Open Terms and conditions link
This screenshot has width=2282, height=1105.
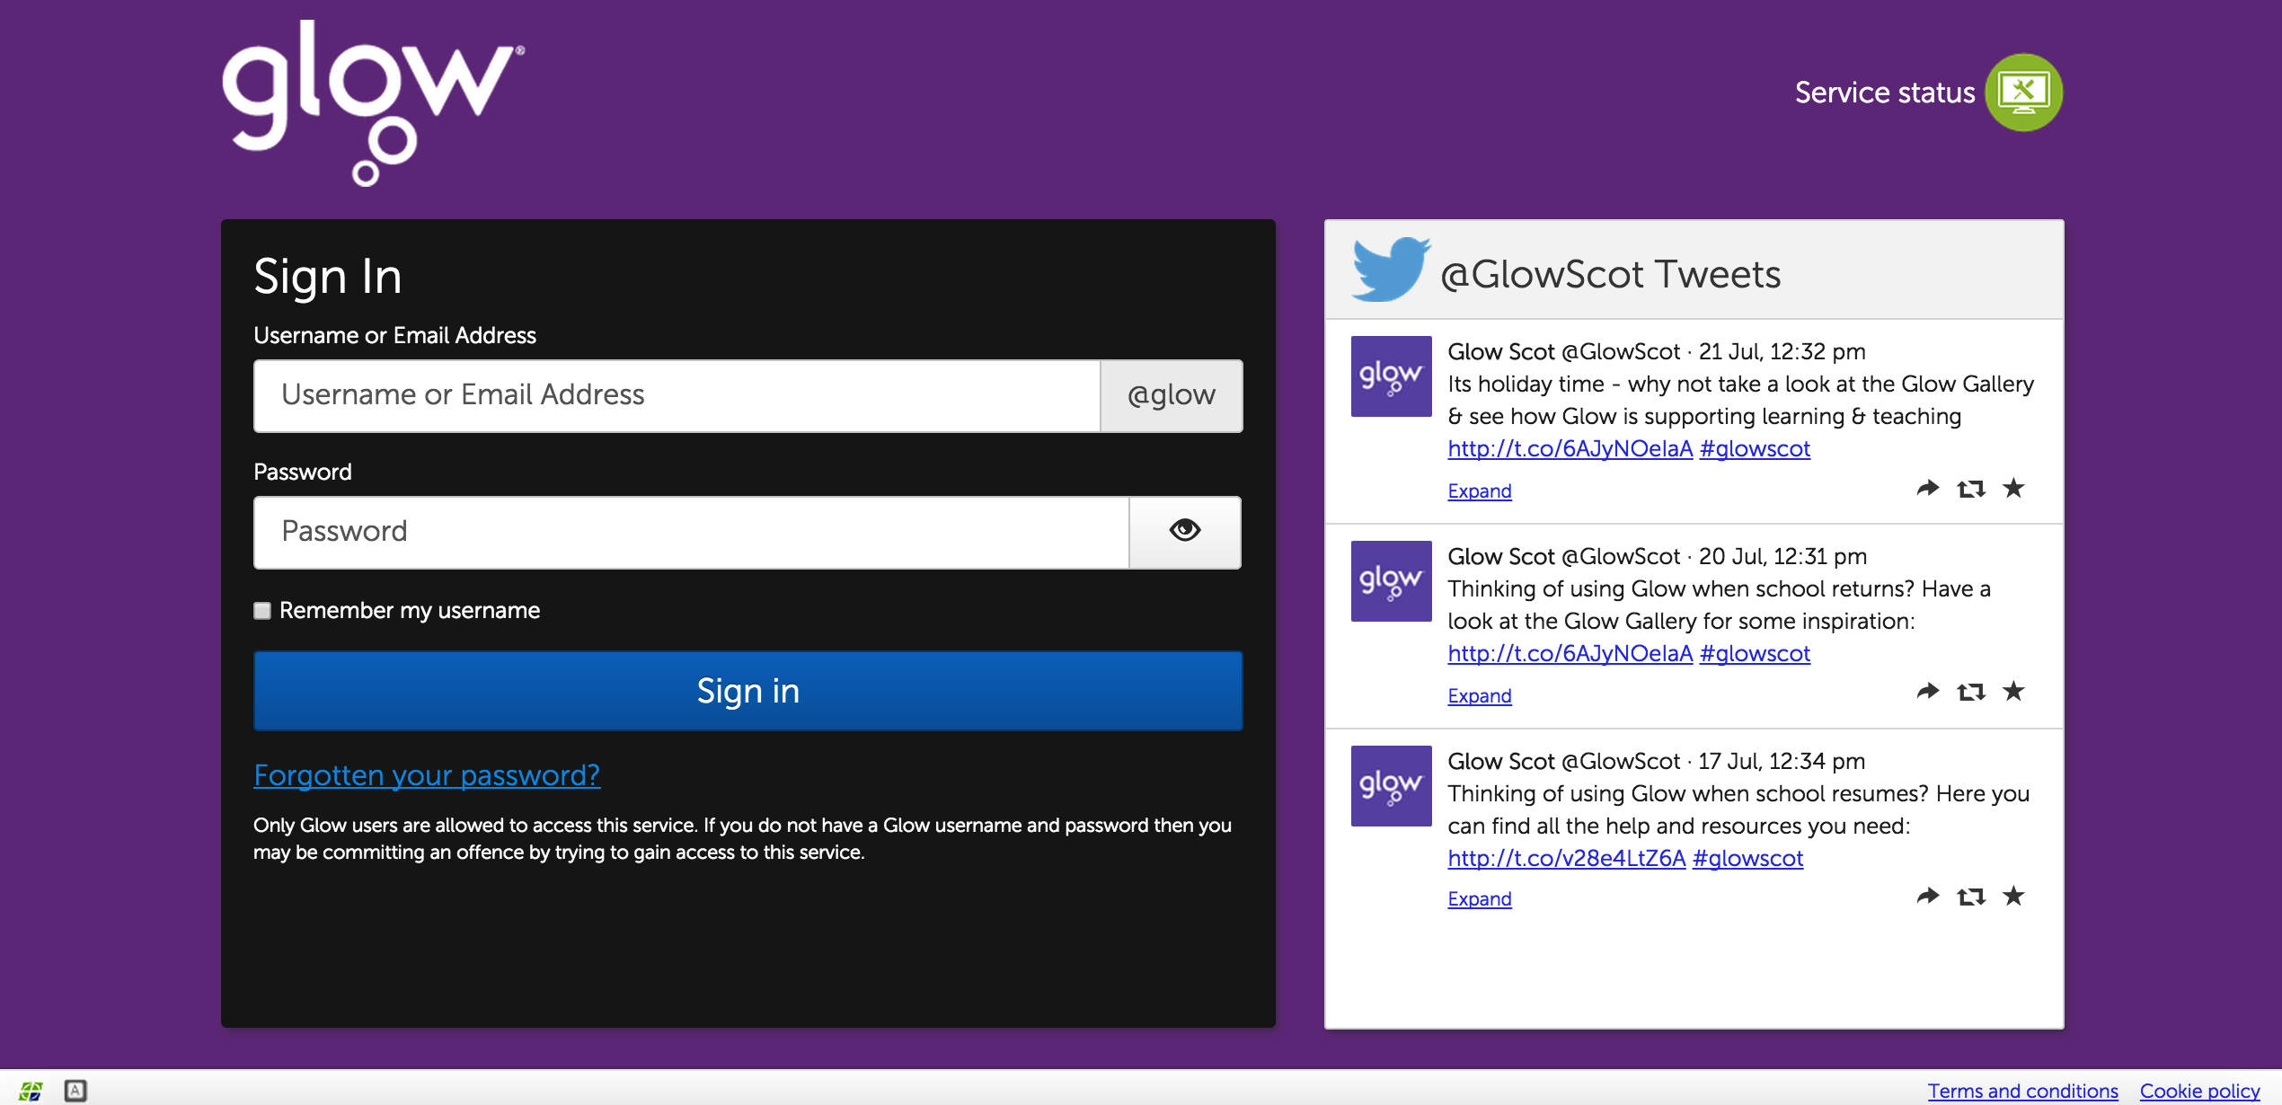pos(2022,1091)
